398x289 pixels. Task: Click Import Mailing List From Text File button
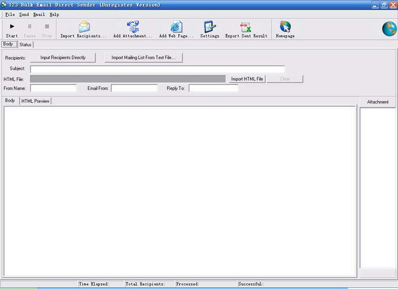(x=144, y=57)
